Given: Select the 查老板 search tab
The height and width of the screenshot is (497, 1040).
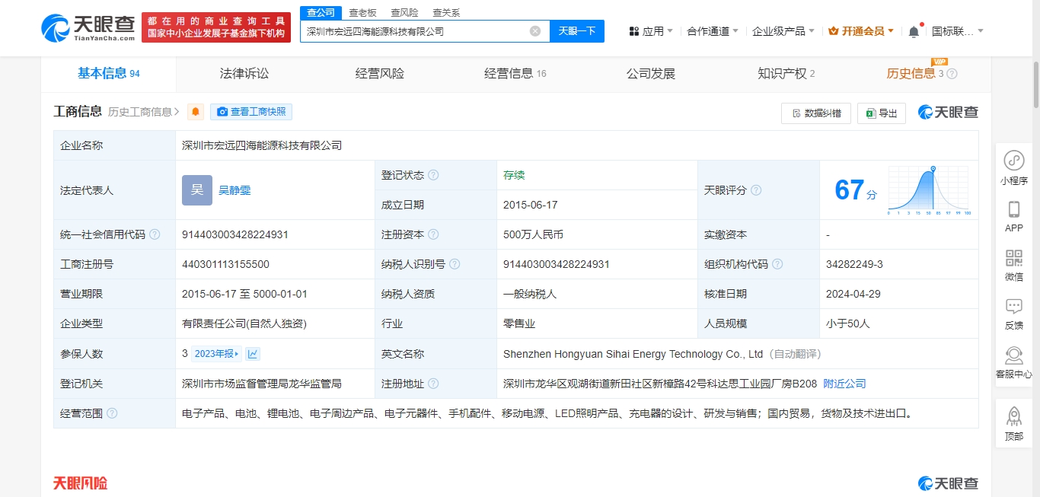Looking at the screenshot, I should [x=362, y=13].
